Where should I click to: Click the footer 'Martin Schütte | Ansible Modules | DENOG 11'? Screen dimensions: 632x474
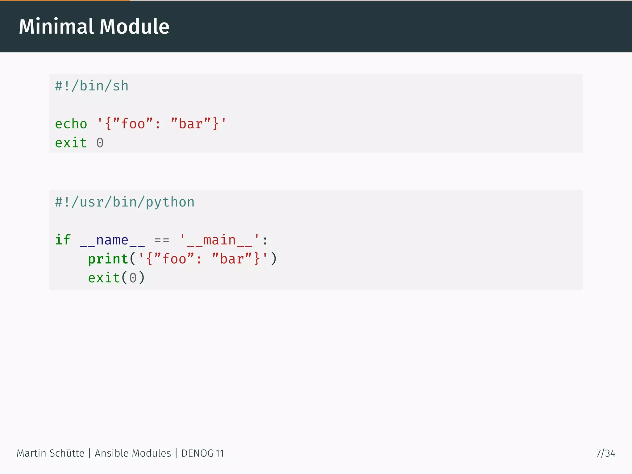(120, 453)
